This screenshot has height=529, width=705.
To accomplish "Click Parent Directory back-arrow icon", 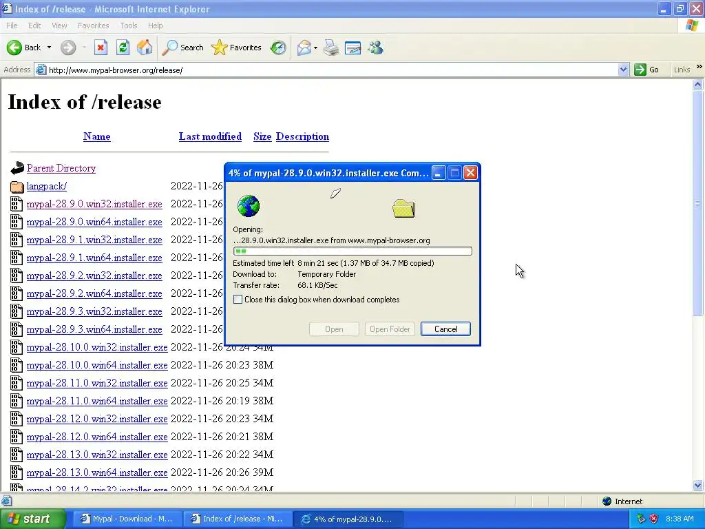I will [x=17, y=168].
